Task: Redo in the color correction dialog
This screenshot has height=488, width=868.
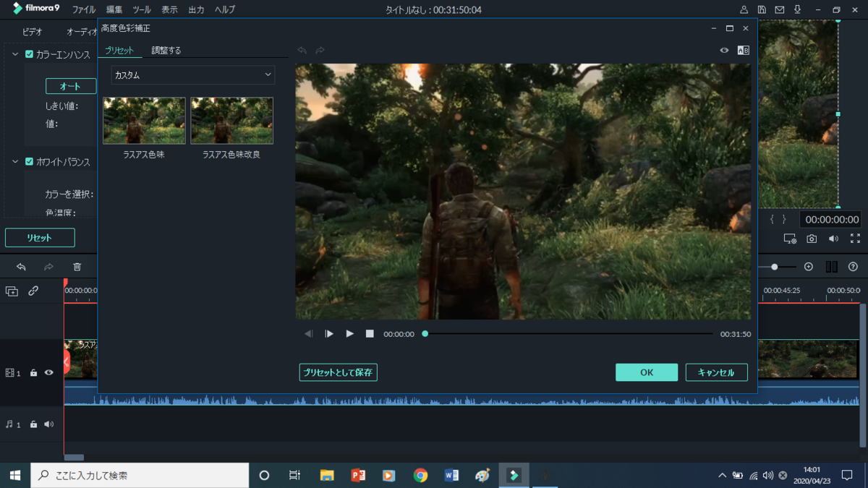Action: click(x=320, y=51)
